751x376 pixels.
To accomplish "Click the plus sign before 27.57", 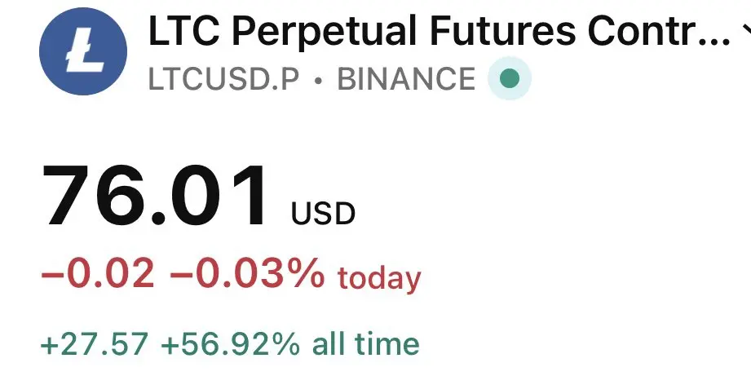I will 48,344.
